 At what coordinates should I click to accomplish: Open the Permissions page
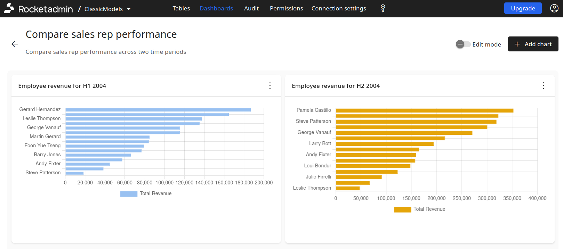286,8
